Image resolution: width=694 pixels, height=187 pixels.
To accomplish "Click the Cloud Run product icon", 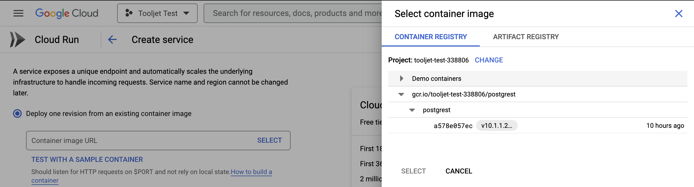I will pos(17,39).
